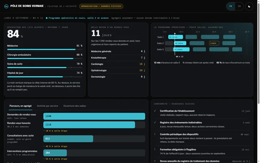Click the warning mark beside Formation obligatoire à l'hygiène
Viewport: 260px width, 163px height.
pos(155,149)
